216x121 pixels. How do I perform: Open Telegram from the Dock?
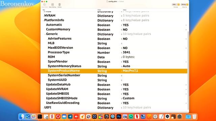click(x=70, y=117)
